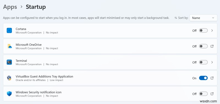Click the sort arrows icon beside Sort by
The width and height of the screenshot is (220, 104).
[176, 18]
